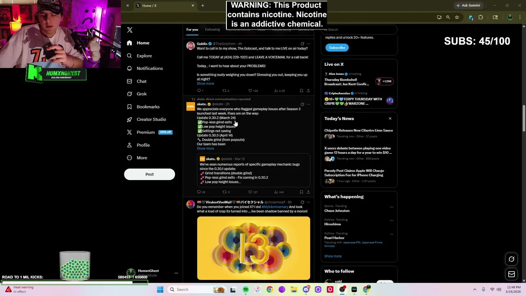The width and height of the screenshot is (526, 296).
Task: Open Spotify from the taskbar
Action: click(x=245, y=289)
